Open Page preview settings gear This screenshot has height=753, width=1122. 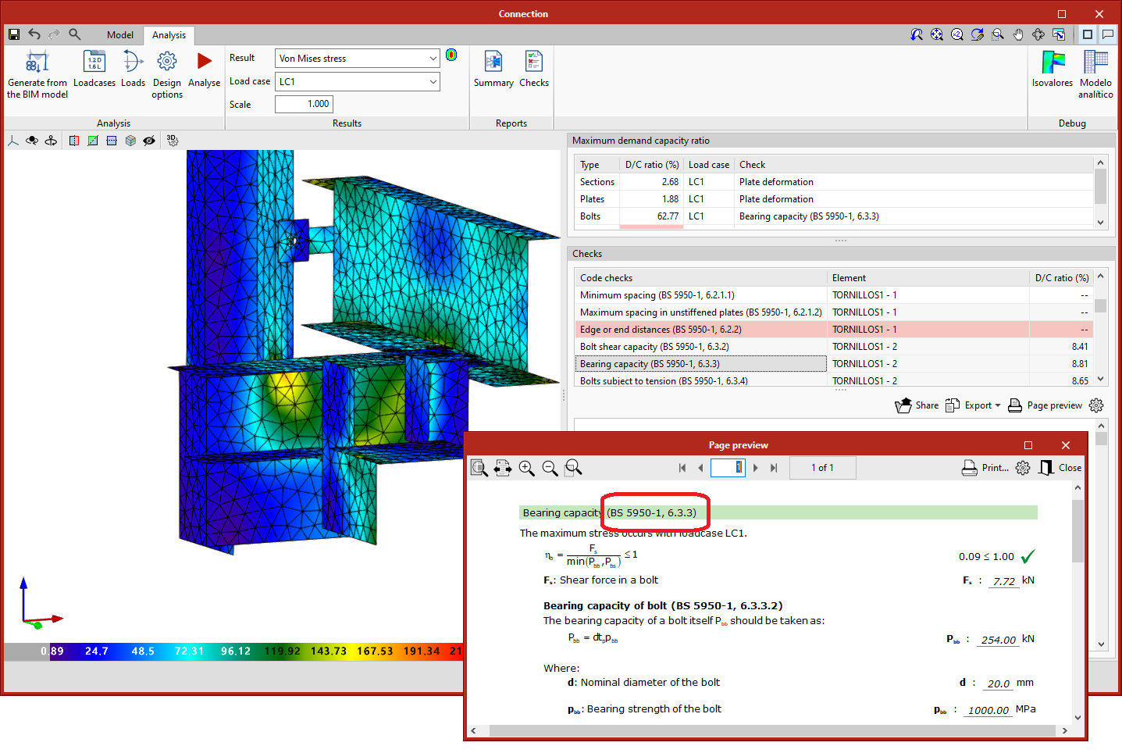pos(1023,468)
